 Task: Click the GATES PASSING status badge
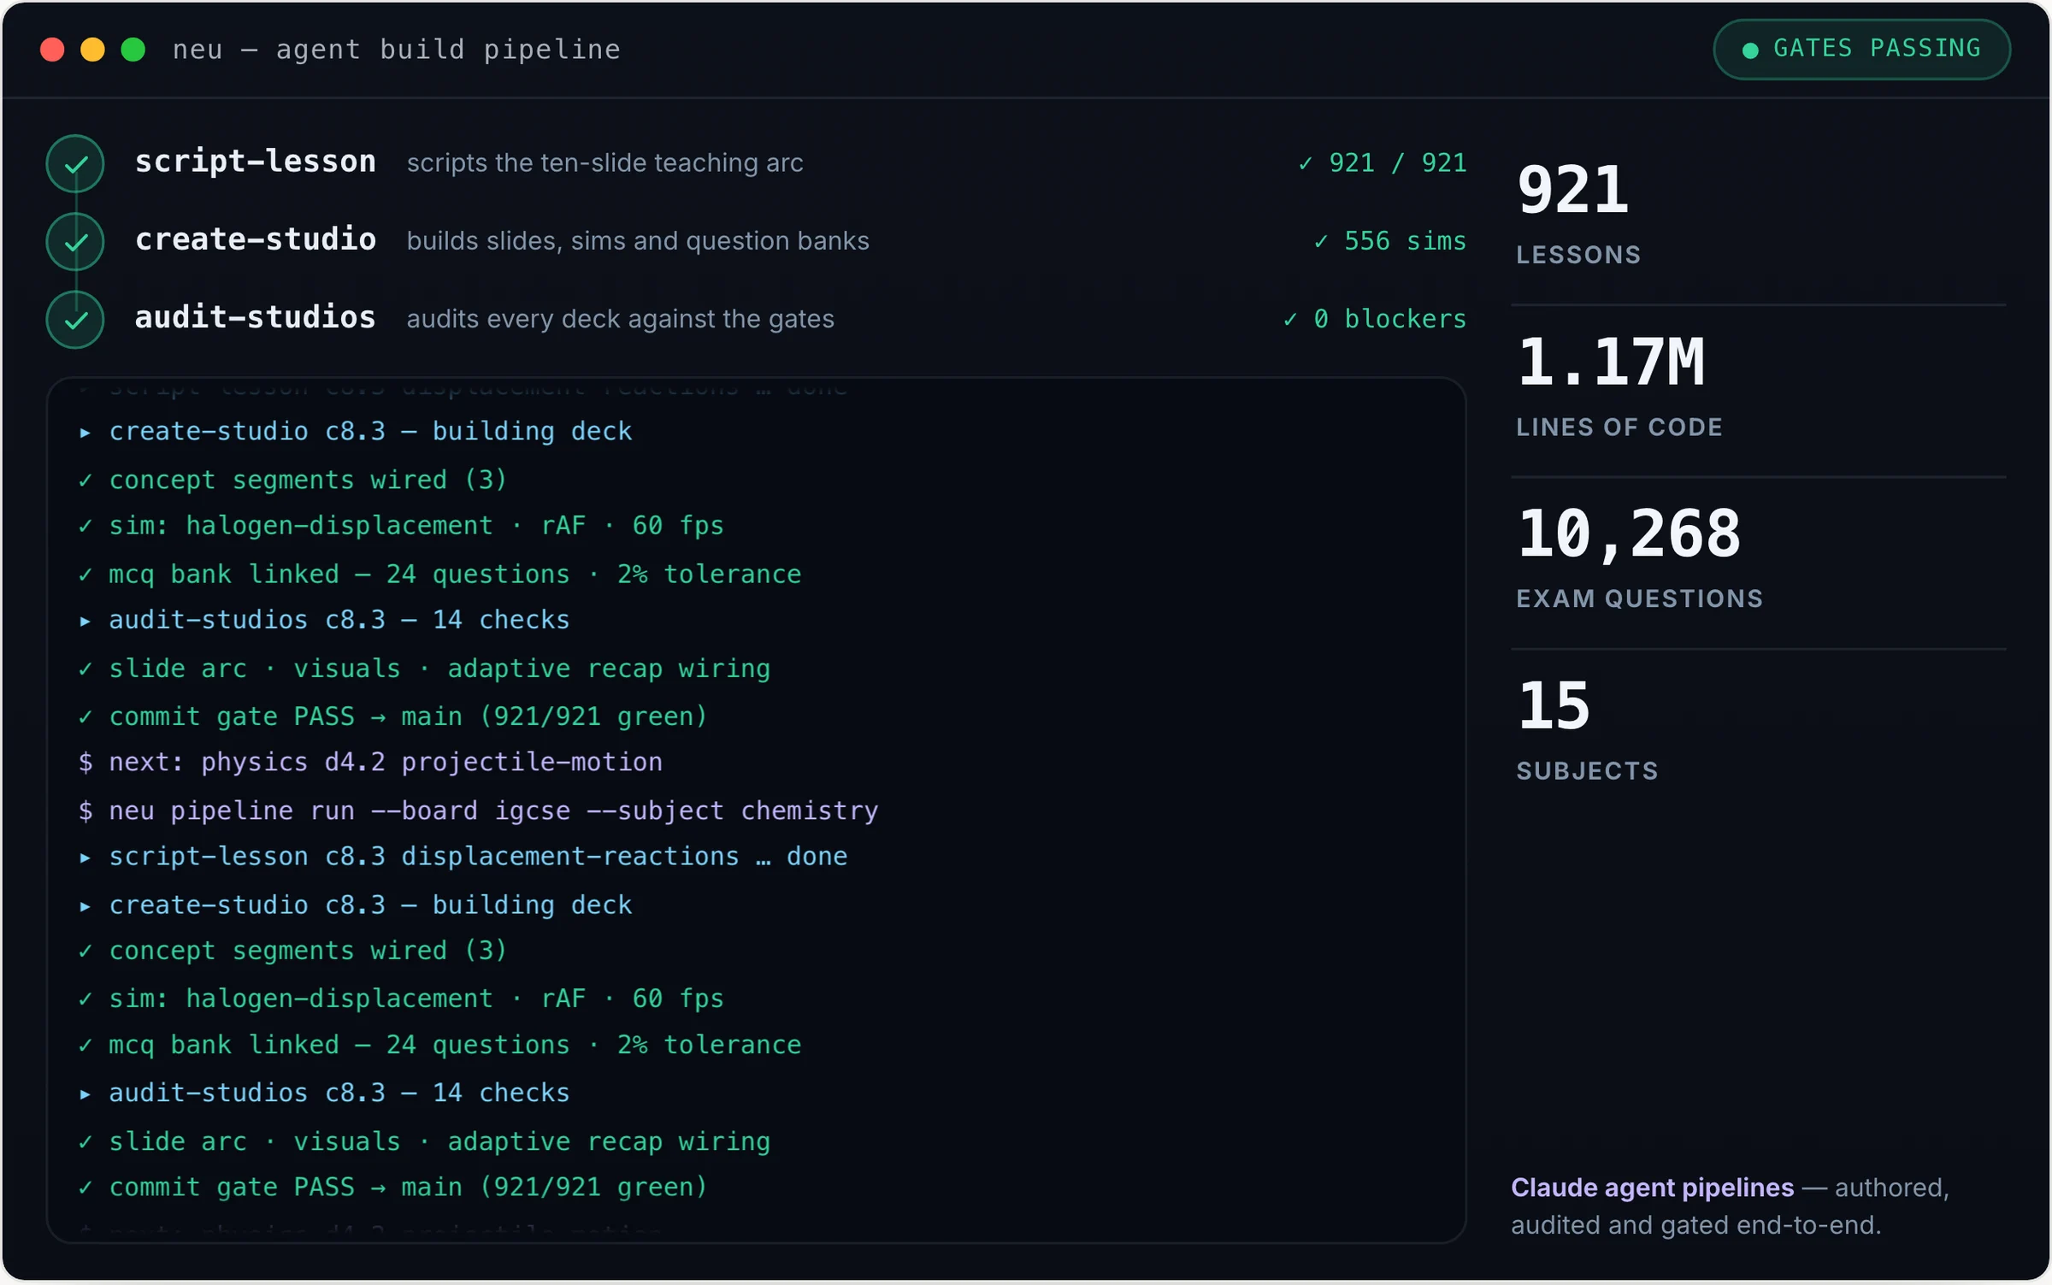click(x=1861, y=50)
